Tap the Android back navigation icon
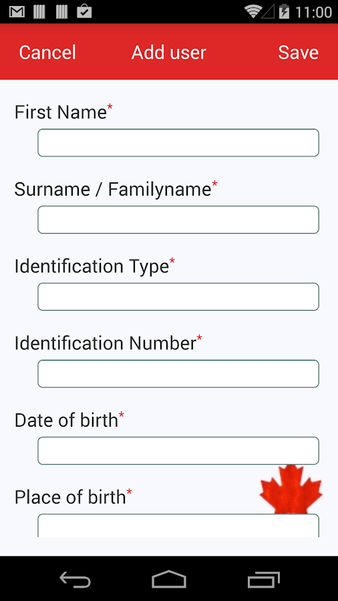 coord(75,579)
